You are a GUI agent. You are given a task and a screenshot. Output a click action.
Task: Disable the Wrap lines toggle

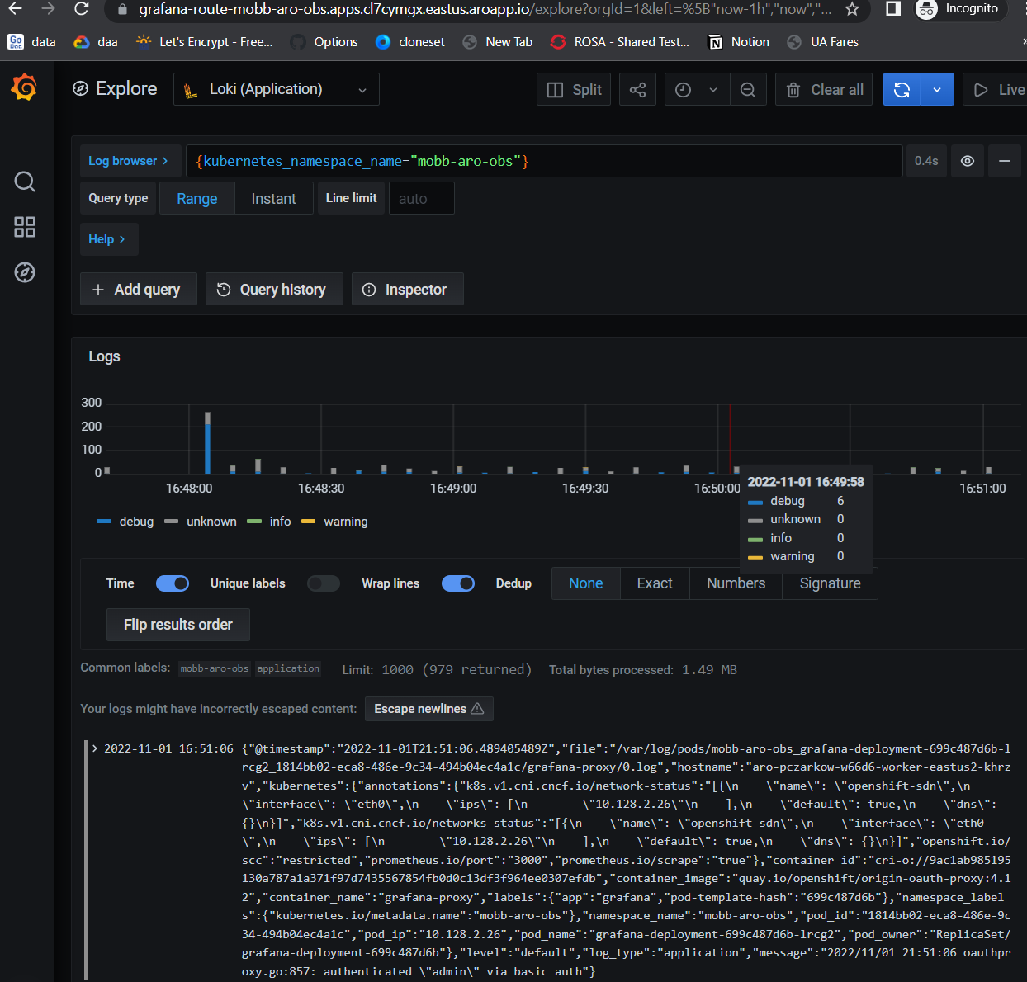tap(457, 583)
